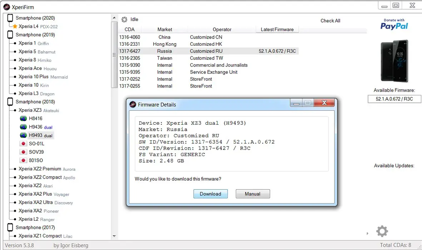Sort by the CDA column header
This screenshot has height=250, width=422.
tap(129, 29)
